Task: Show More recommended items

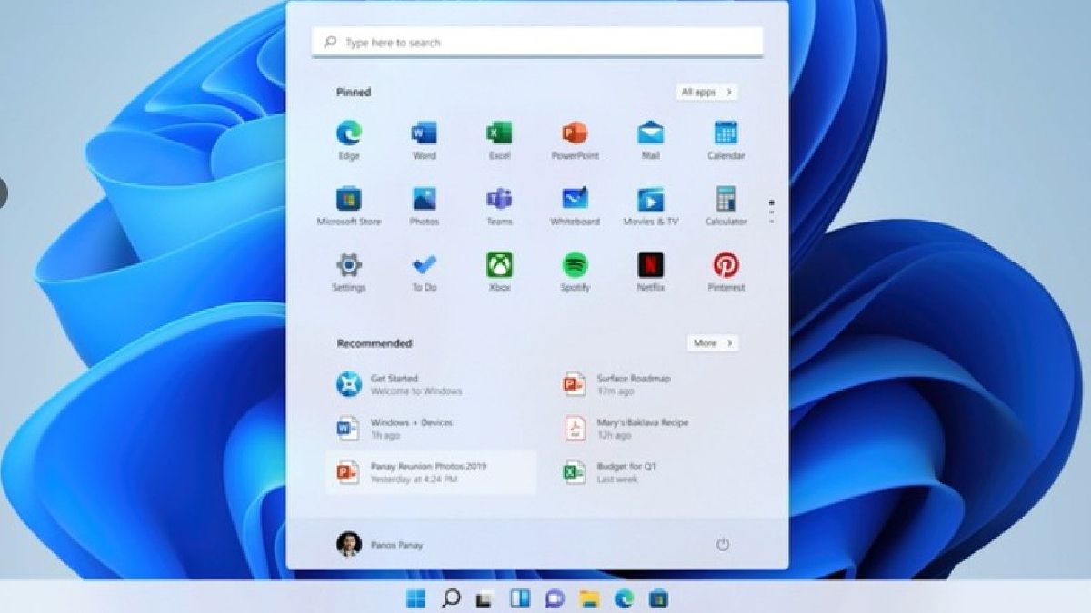Action: coord(713,343)
